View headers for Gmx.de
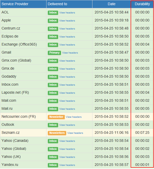Image resolution: width=154 pixels, height=169 pixels. (67, 69)
